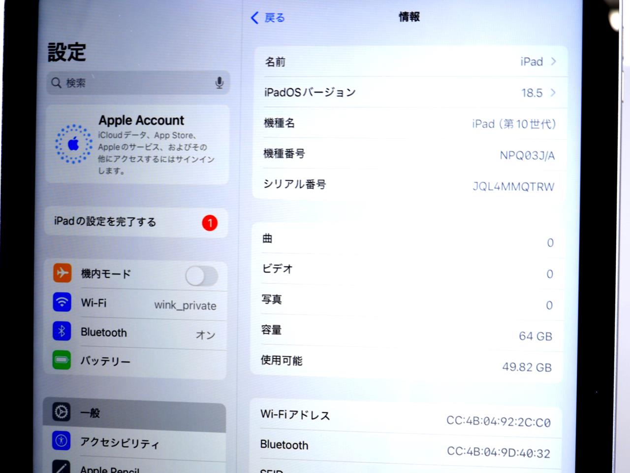Open the Apple Account sign-in card
This screenshot has width=630, height=473.
(137, 144)
